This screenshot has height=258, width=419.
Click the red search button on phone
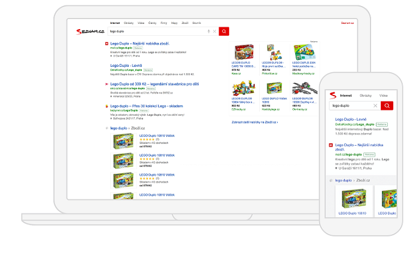[x=387, y=106]
